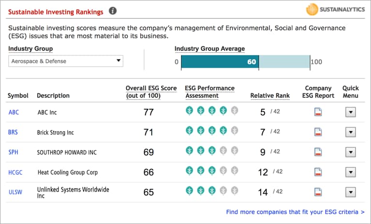Sort by Relative Rank column header
Viewport: 371px width, 224px height.
[x=270, y=95]
